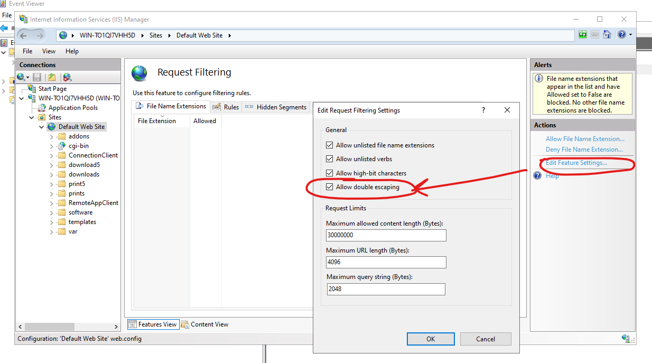Image resolution: width=652 pixels, height=363 pixels.
Task: Uncheck Allow double escaping
Action: tap(330, 187)
